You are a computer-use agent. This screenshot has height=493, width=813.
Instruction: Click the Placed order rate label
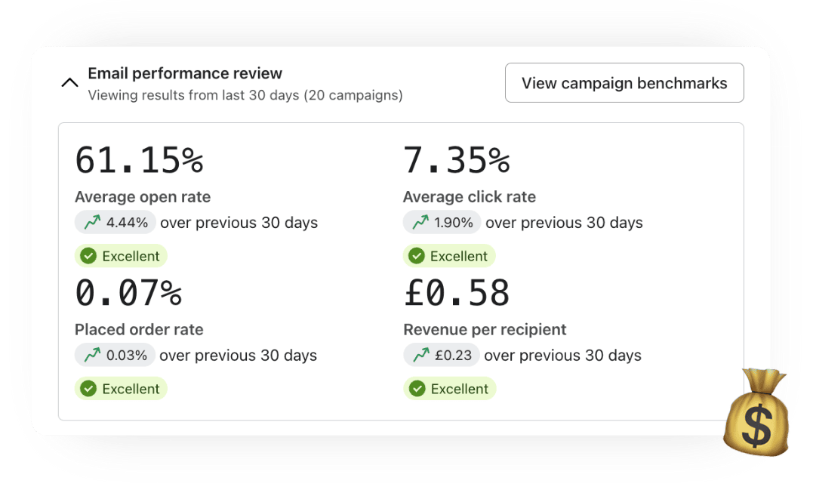(139, 330)
